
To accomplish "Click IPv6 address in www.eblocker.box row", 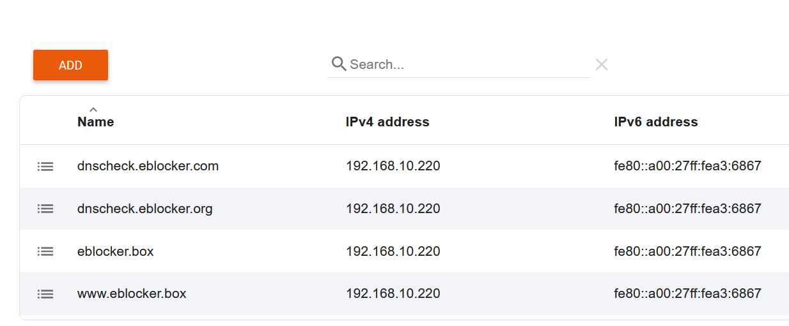I will 688,294.
